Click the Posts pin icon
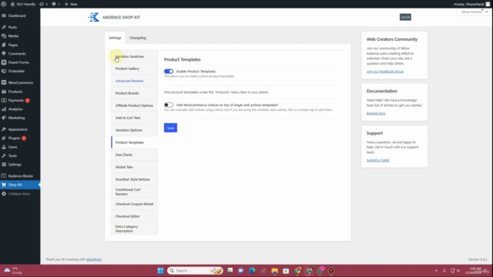 pos(4,28)
